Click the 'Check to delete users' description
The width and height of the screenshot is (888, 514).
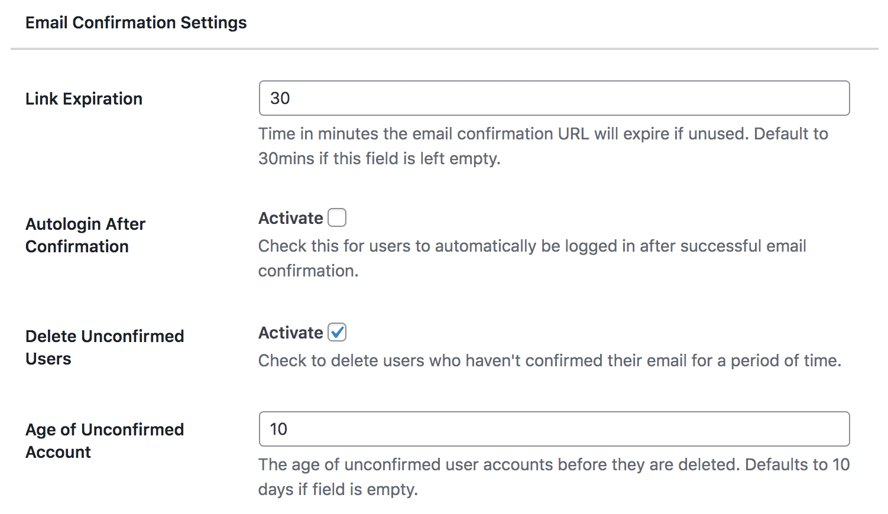pos(550,360)
